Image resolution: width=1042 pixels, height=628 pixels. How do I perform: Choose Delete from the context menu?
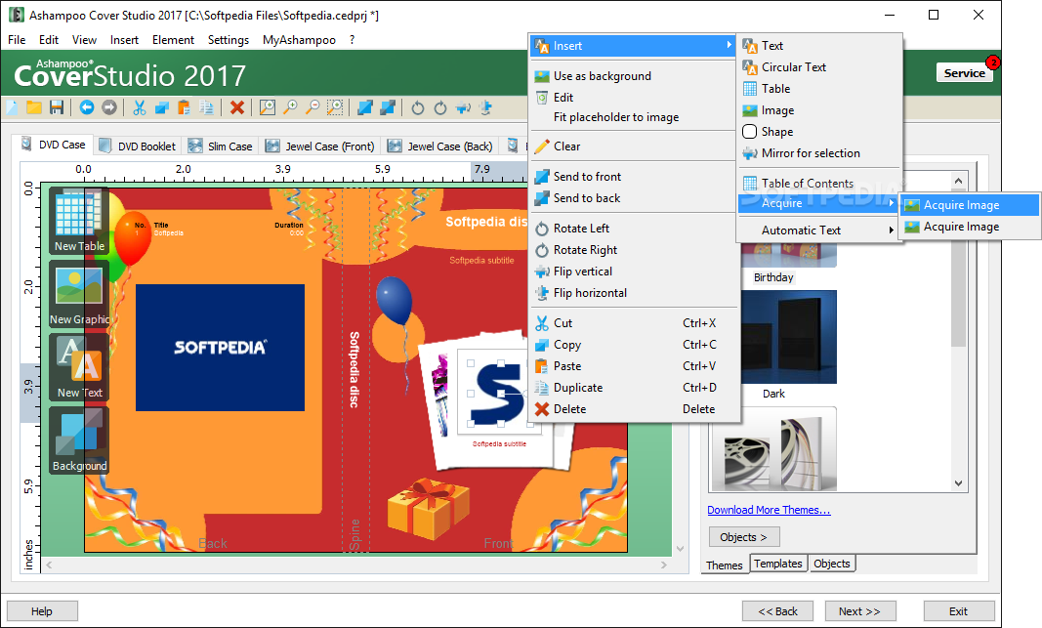635,409
